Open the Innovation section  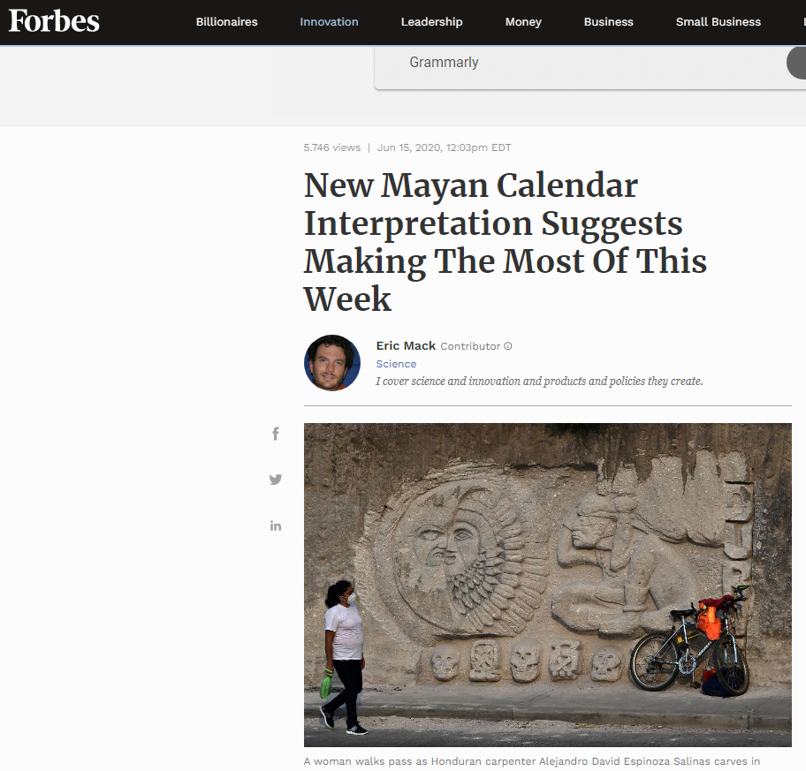coord(329,22)
